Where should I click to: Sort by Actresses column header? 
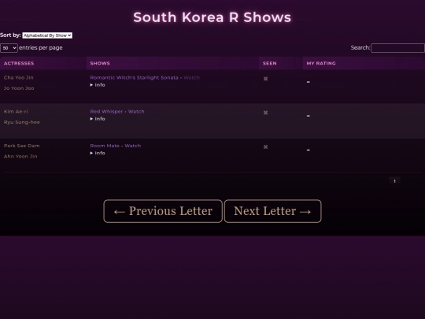click(43, 63)
